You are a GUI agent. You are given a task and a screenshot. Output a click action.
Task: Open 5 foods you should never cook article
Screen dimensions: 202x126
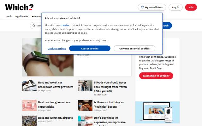[x=111, y=87]
